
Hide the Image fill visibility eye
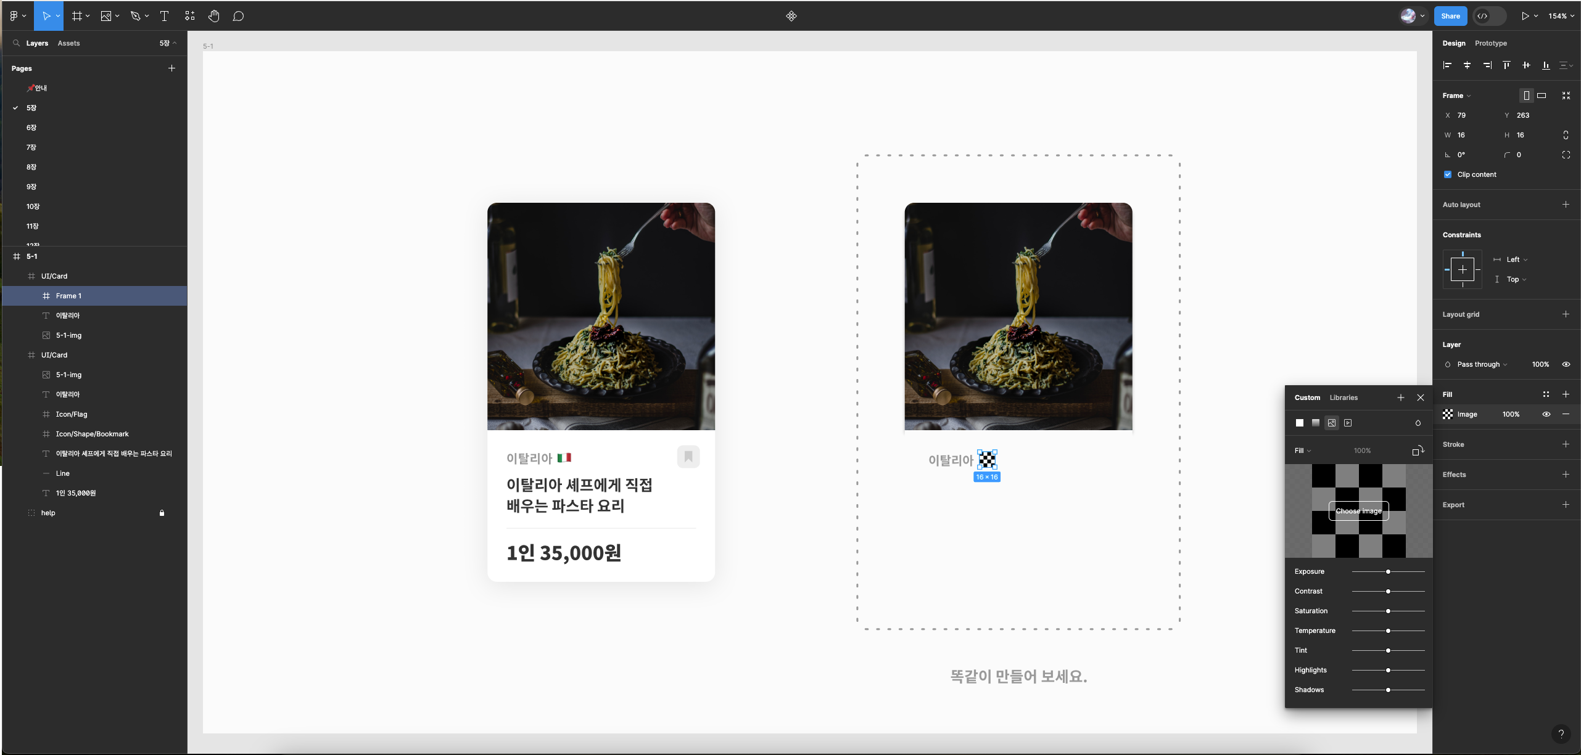(x=1546, y=414)
